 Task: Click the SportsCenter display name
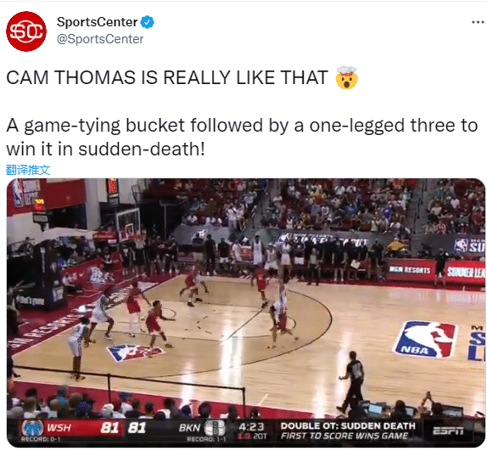tap(97, 22)
